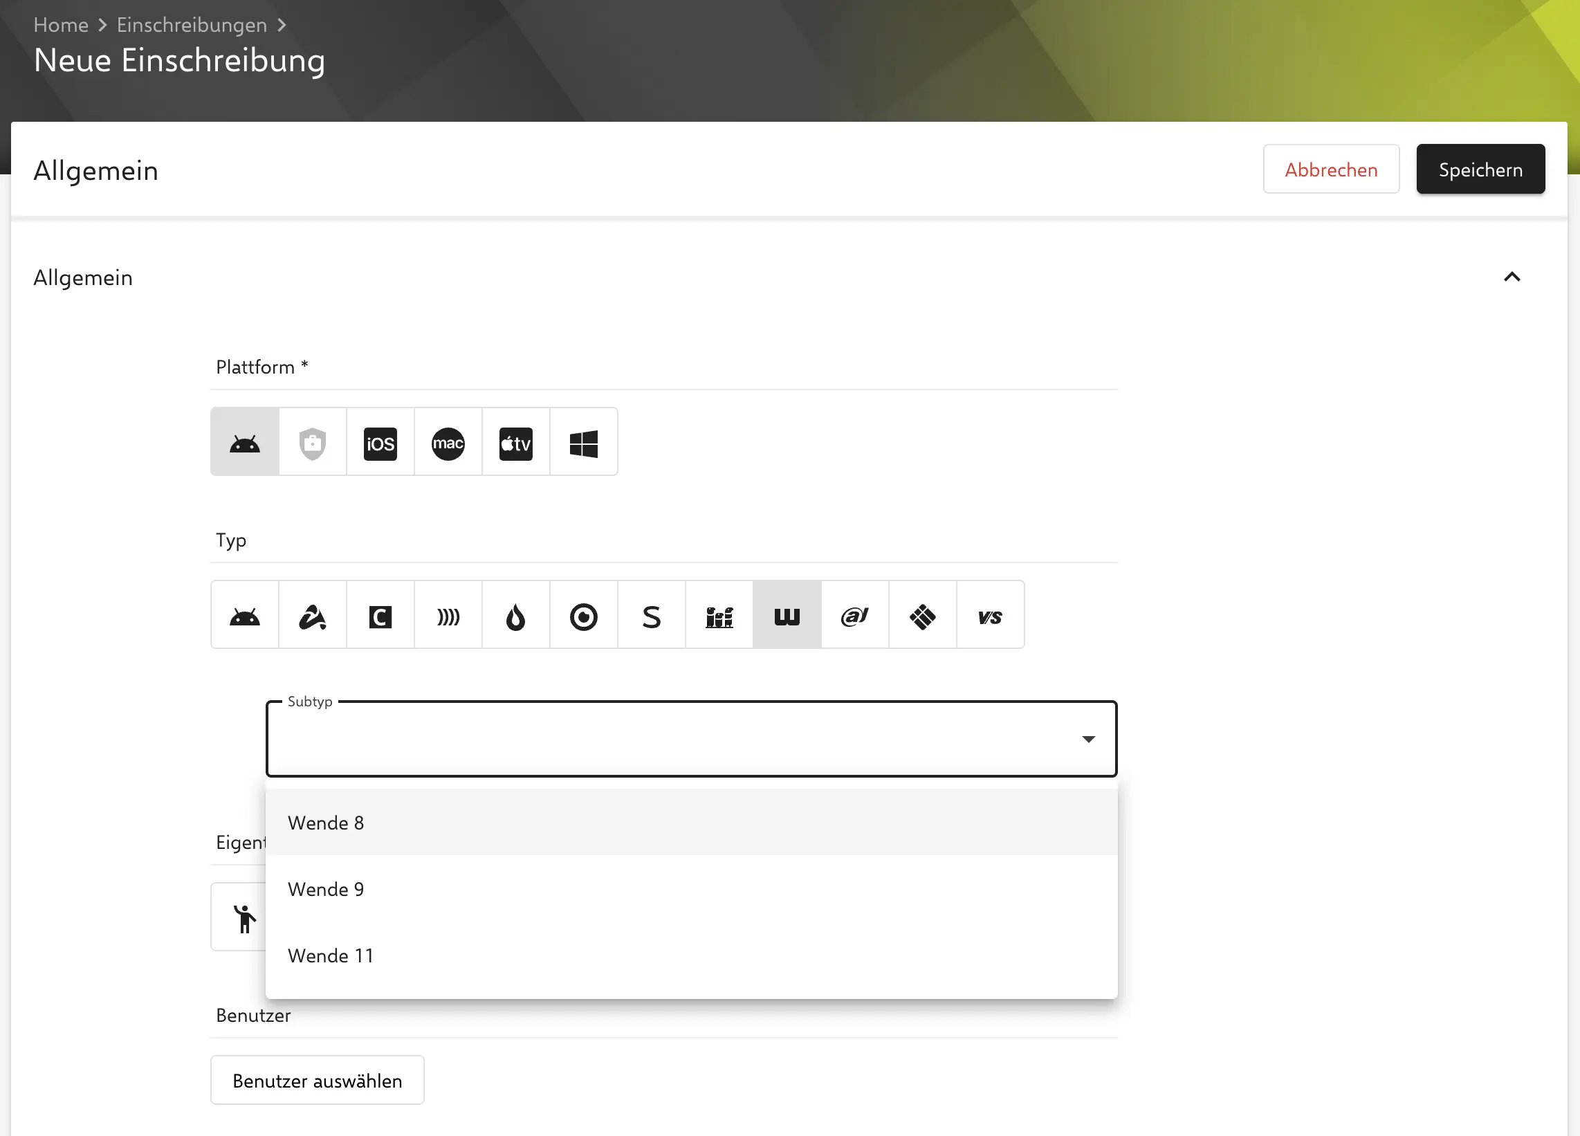Choose the Windows platform icon

pos(583,443)
